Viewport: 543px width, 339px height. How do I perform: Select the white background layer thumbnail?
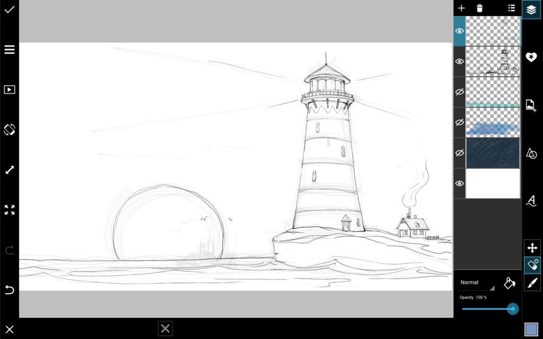pyautogui.click(x=493, y=183)
